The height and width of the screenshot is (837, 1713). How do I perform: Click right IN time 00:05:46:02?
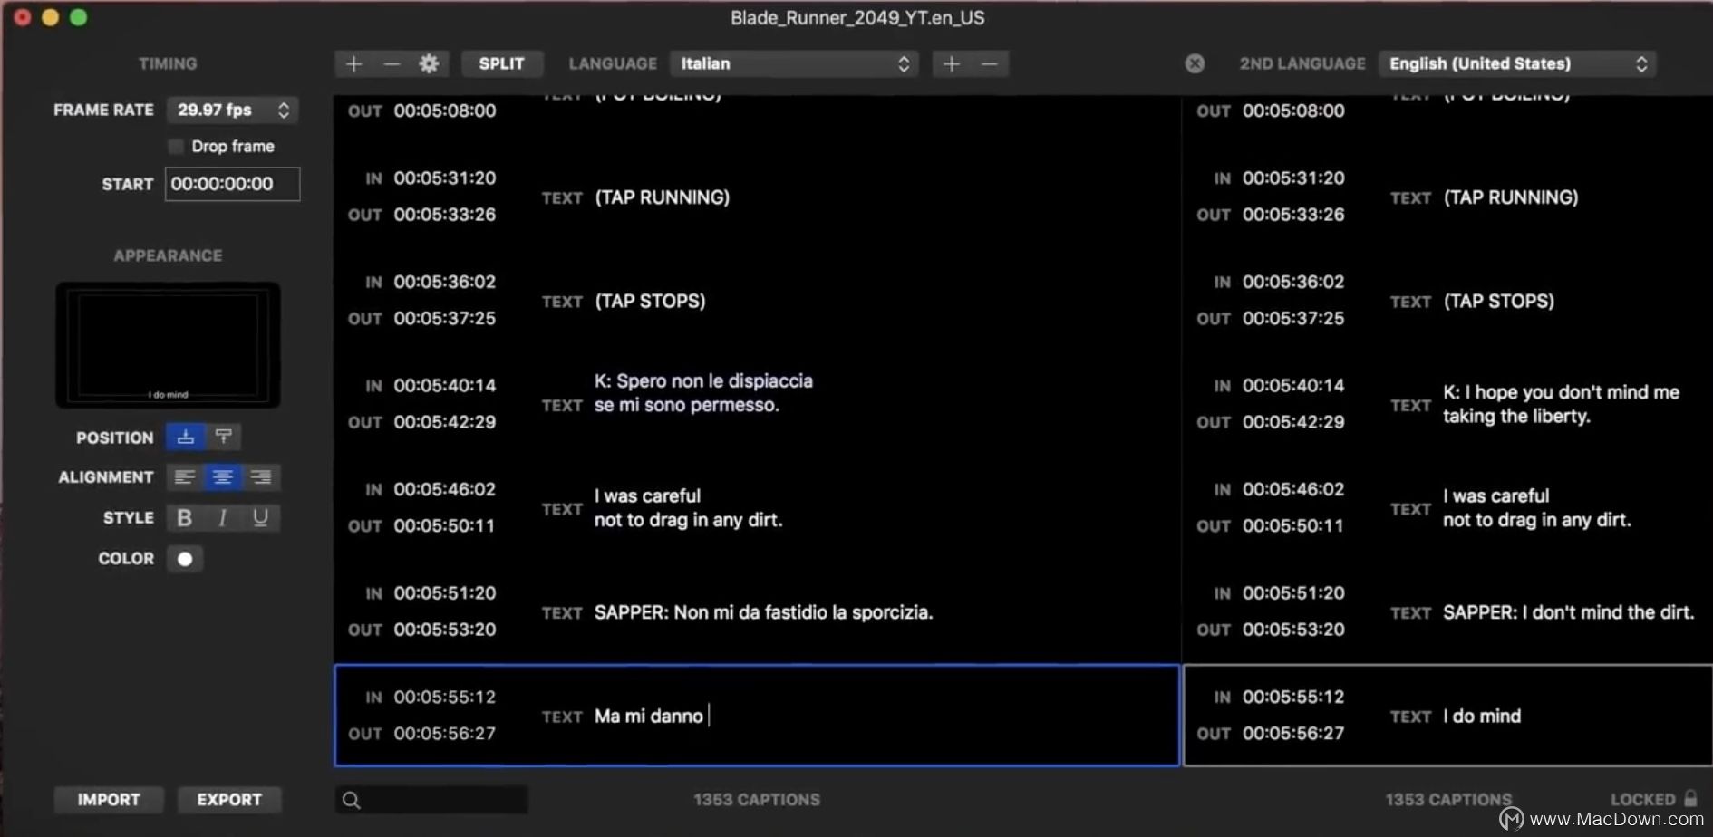click(x=1293, y=489)
